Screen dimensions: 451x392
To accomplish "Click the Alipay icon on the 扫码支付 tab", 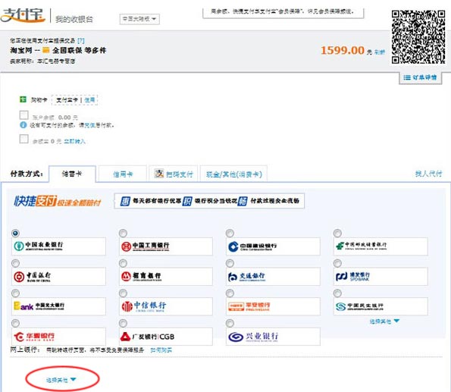I will coord(158,174).
